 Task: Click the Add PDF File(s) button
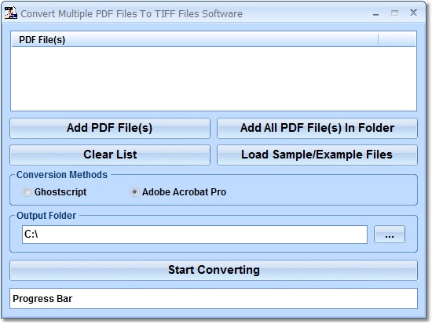point(110,128)
